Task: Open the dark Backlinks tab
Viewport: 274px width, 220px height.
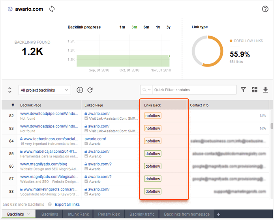Action: coord(50,214)
